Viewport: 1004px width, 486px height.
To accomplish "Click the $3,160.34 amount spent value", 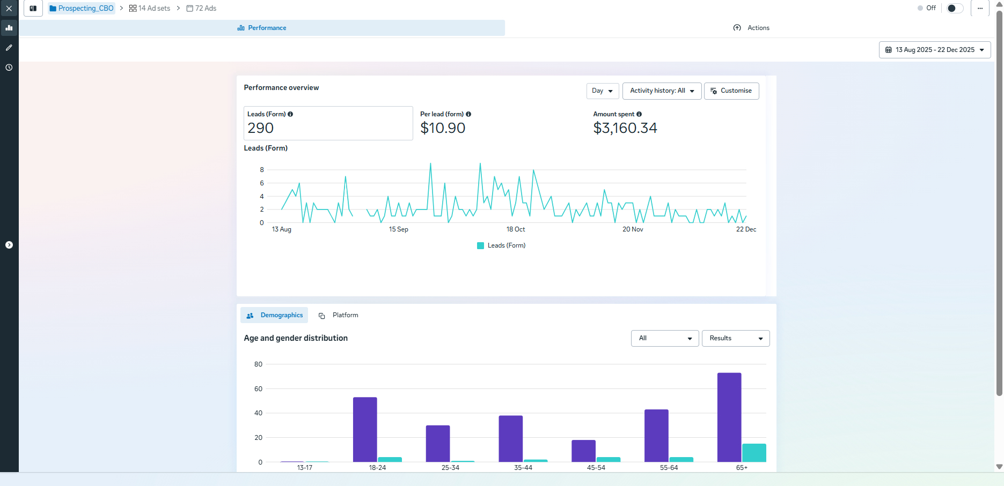I will 625,128.
